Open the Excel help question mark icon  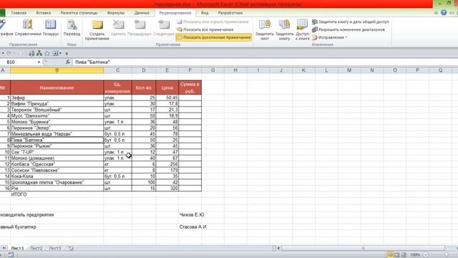(444, 13)
